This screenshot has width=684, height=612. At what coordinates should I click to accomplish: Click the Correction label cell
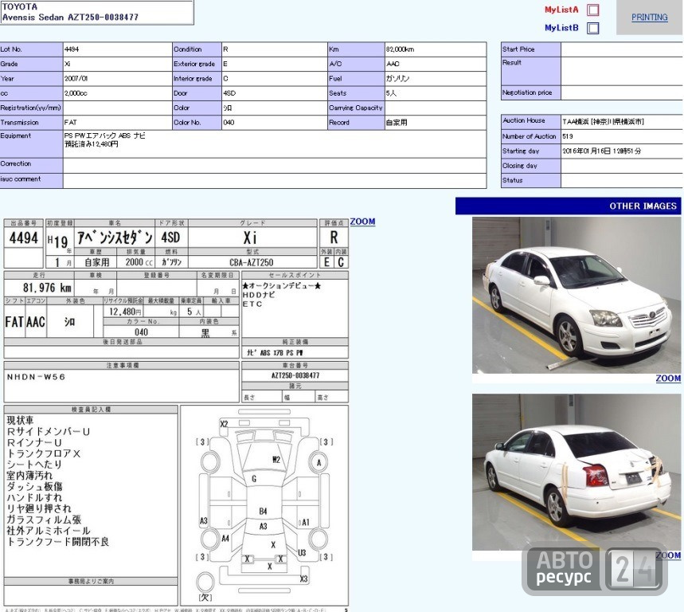[x=31, y=165]
